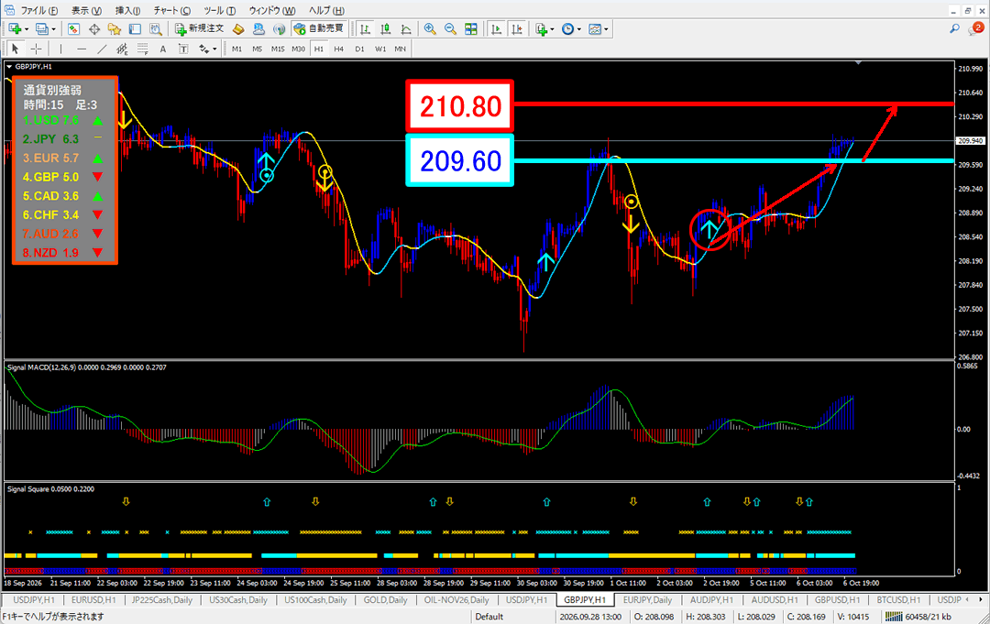Expand the periods clock dropdown arrow
This screenshot has height=624, width=990.
pos(579,29)
